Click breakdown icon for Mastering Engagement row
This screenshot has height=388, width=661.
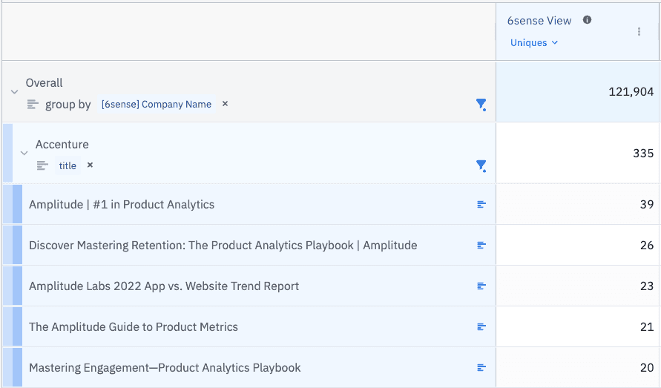pos(481,368)
